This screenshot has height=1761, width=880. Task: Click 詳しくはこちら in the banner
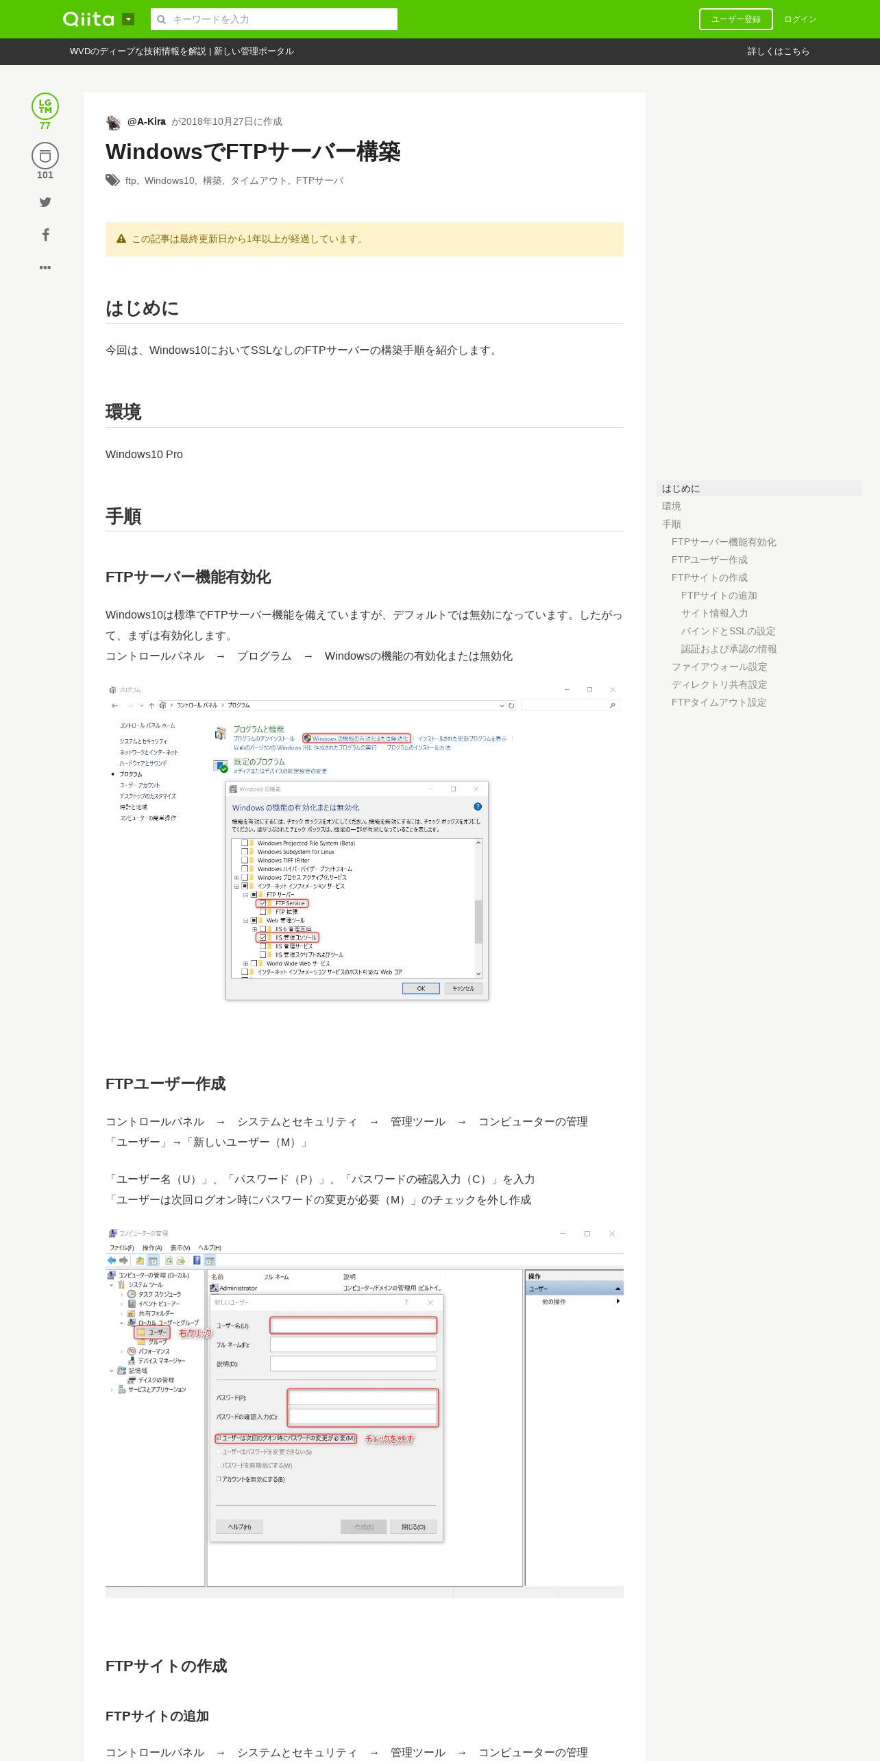[778, 51]
